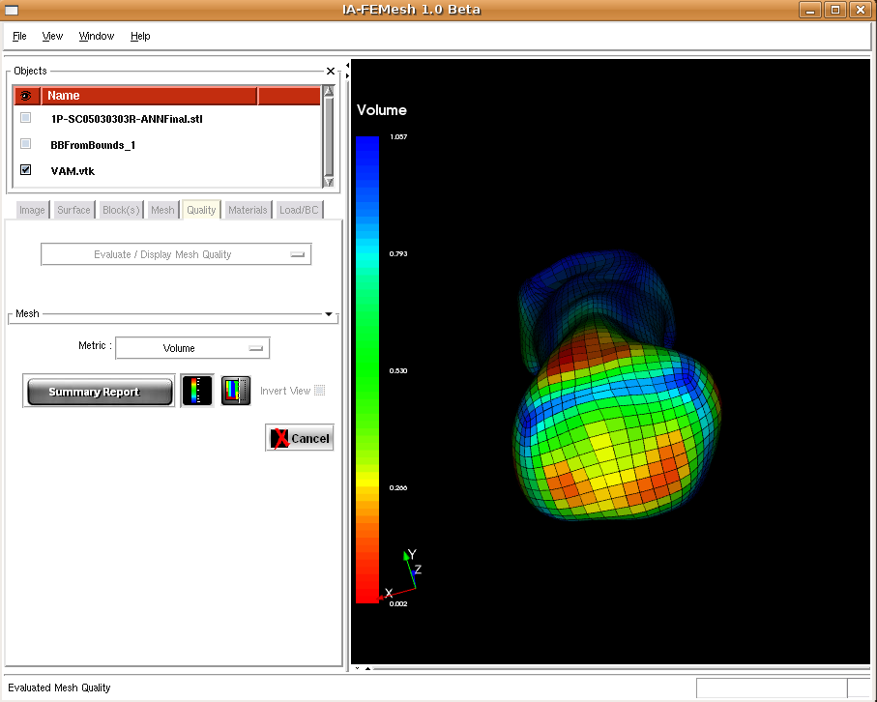The width and height of the screenshot is (877, 702).
Task: Click the eye visibility column header icon
Action: pyautogui.click(x=25, y=96)
